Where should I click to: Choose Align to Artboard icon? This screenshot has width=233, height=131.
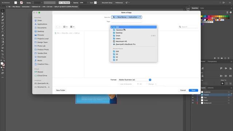pos(222,83)
